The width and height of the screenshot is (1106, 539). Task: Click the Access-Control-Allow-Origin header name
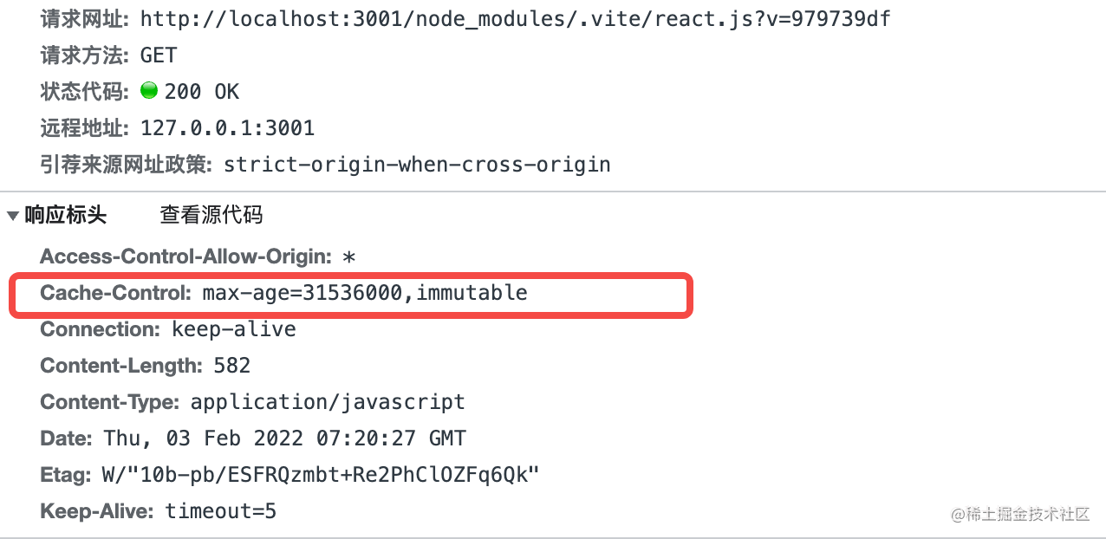(185, 257)
